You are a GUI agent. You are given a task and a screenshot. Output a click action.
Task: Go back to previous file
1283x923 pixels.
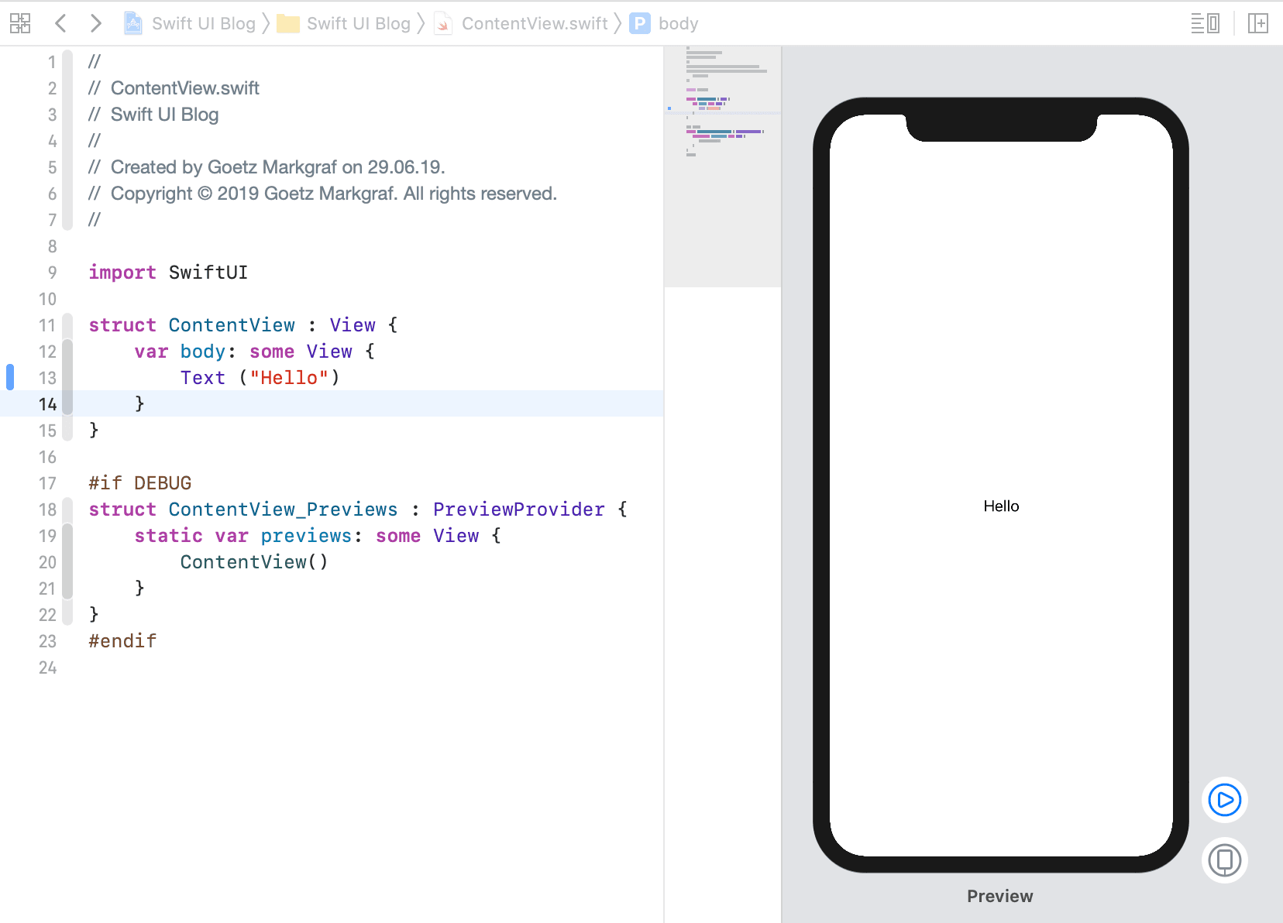[60, 23]
